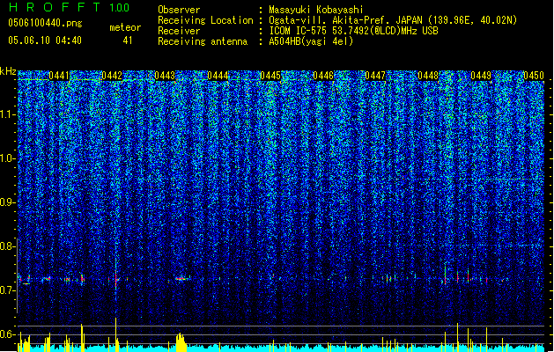Click the meteor count 41
The image size is (554, 352).
point(128,40)
